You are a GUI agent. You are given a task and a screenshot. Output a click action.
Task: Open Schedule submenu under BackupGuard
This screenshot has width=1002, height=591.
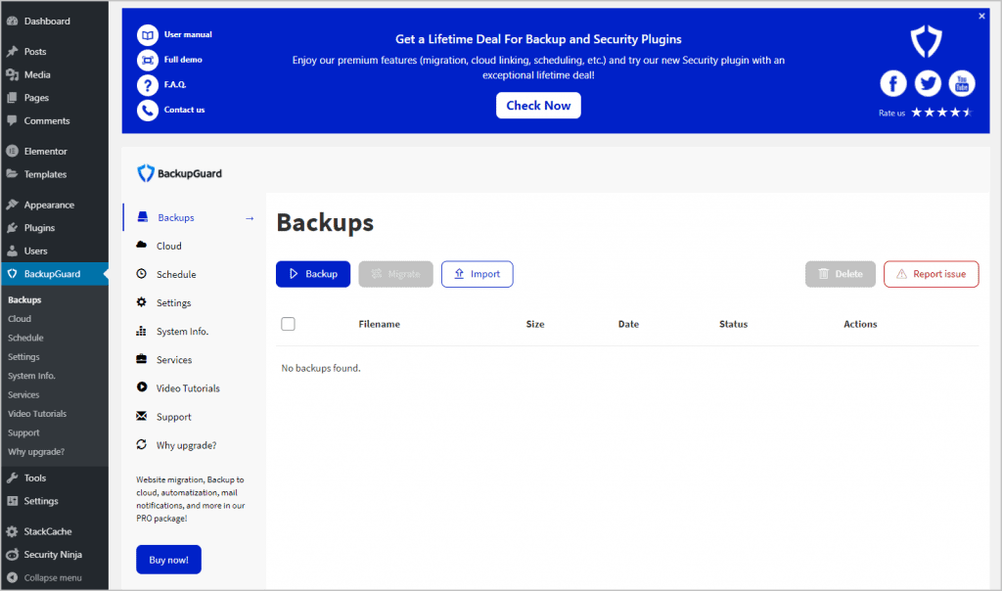[x=25, y=338]
